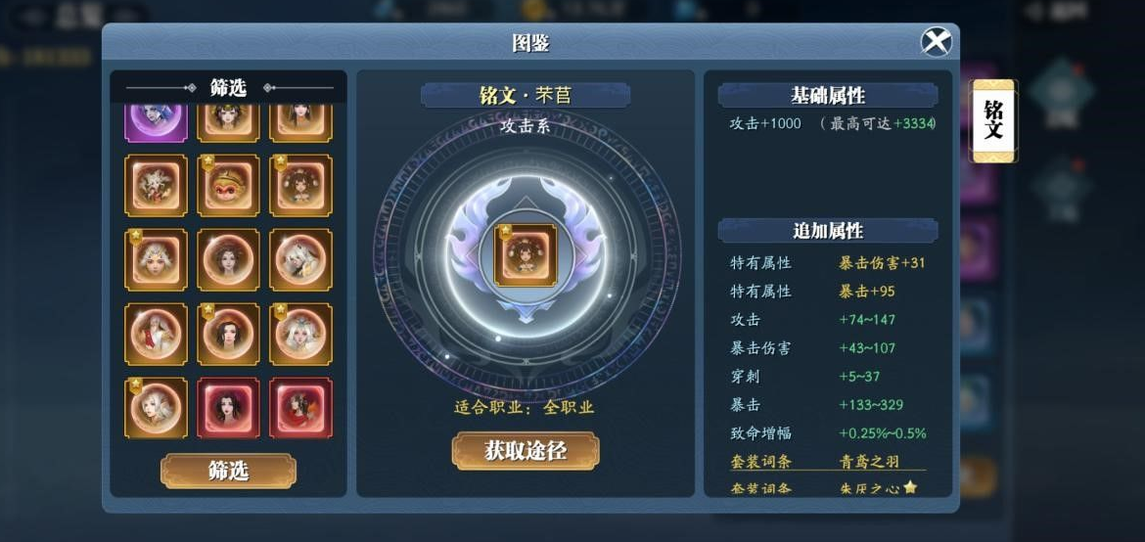The image size is (1145, 542).
Task: Select the red-framed dark-haired woman icon
Action: click(228, 408)
